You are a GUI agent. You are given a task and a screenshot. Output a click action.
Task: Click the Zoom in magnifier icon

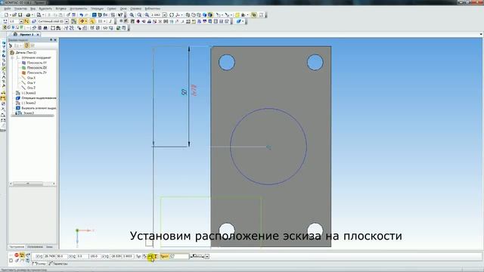point(132,15)
